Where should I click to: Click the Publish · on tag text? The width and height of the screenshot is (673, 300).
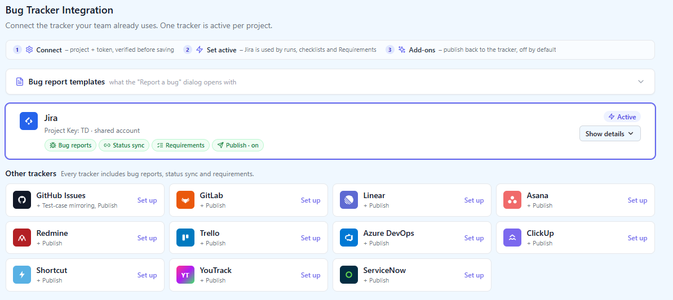pyautogui.click(x=242, y=145)
